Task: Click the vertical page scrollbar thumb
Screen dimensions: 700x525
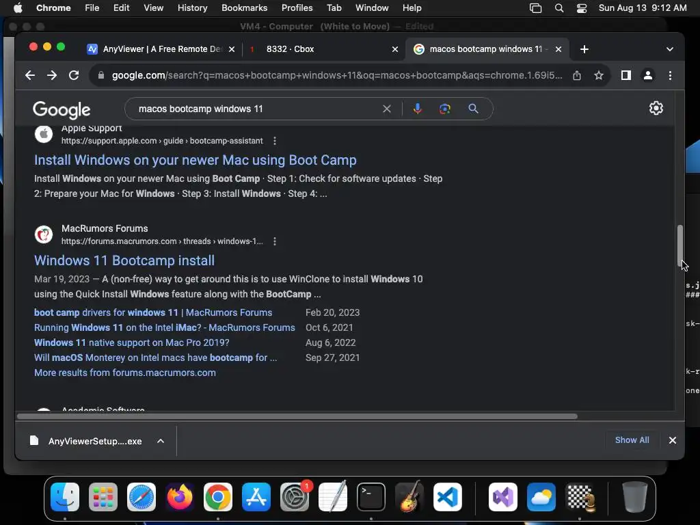Action: (680, 245)
